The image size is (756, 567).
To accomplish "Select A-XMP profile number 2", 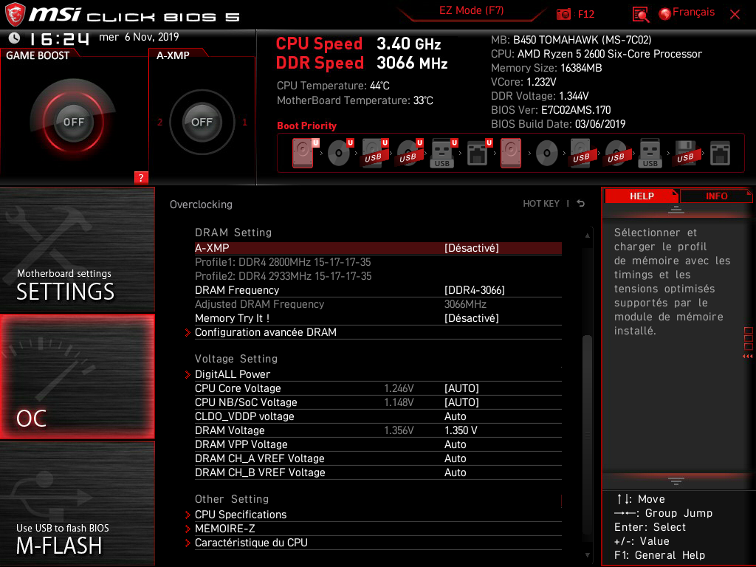I will [159, 123].
